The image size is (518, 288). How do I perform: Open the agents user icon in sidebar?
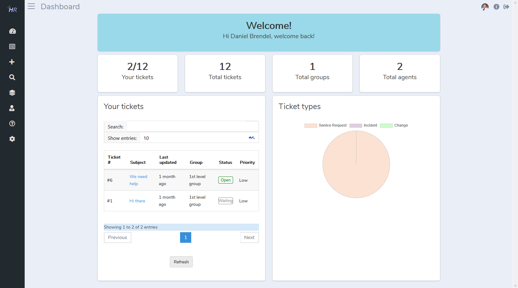tap(12, 108)
